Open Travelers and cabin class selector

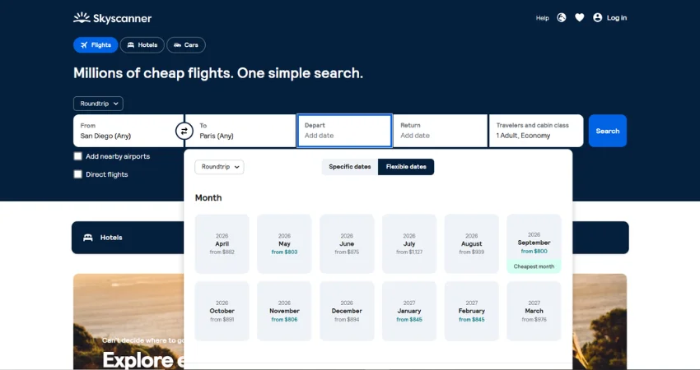536,131
